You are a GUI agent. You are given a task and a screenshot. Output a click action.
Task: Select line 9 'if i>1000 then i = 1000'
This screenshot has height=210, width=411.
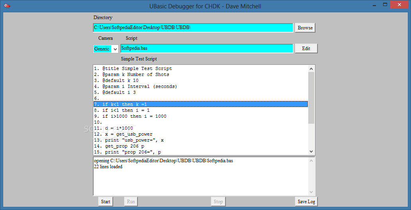click(201, 116)
